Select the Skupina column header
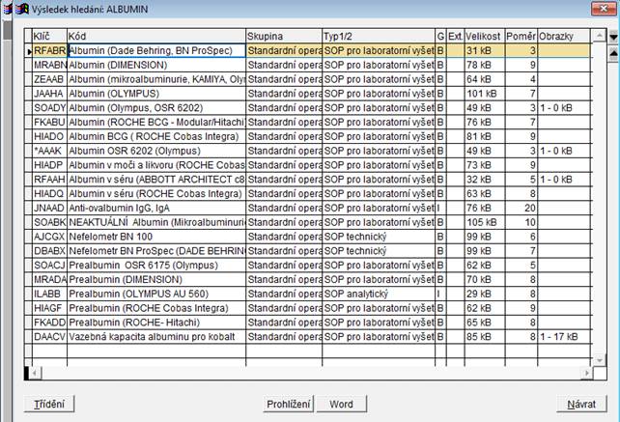This screenshot has width=620, height=422. [x=283, y=36]
